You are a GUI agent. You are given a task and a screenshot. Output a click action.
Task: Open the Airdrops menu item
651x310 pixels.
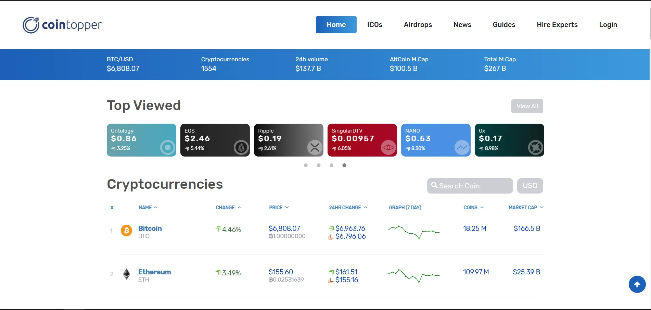[418, 25]
